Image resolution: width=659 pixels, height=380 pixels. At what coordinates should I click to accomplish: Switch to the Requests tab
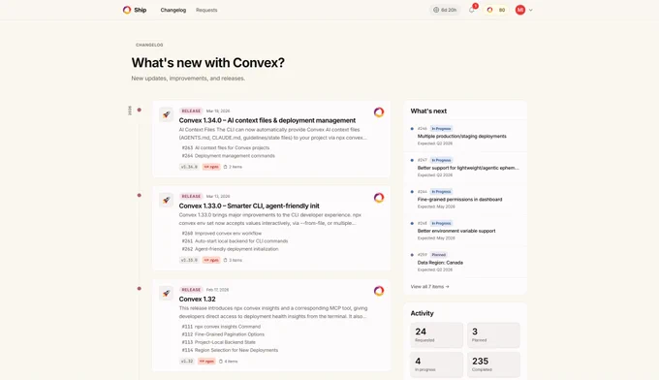click(x=206, y=10)
